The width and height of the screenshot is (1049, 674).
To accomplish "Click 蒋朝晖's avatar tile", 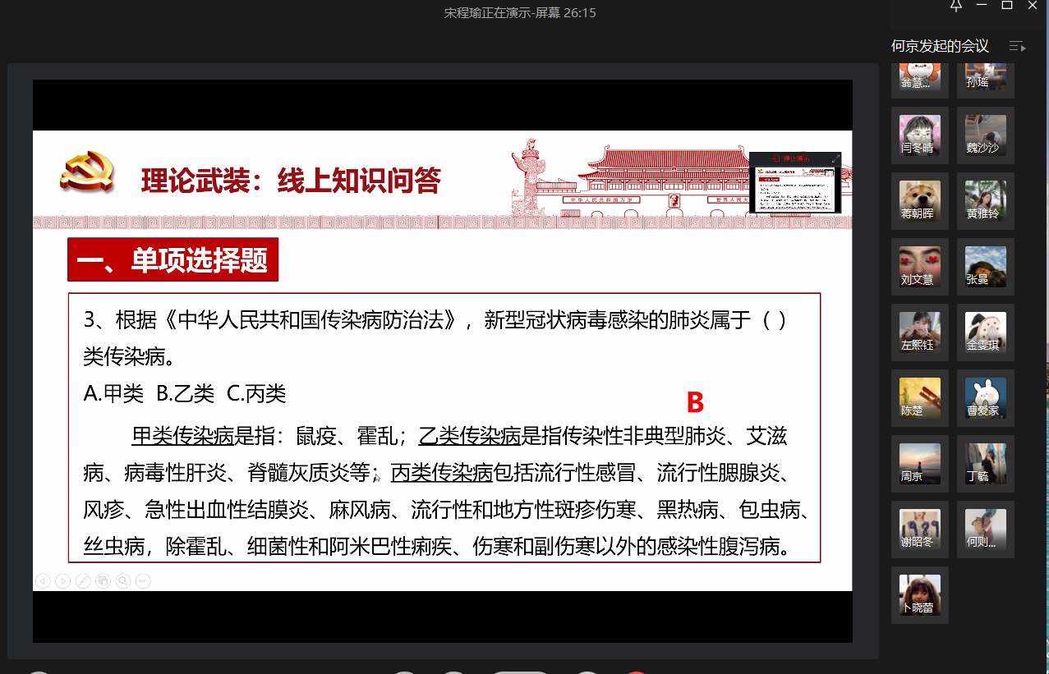I will click(920, 201).
